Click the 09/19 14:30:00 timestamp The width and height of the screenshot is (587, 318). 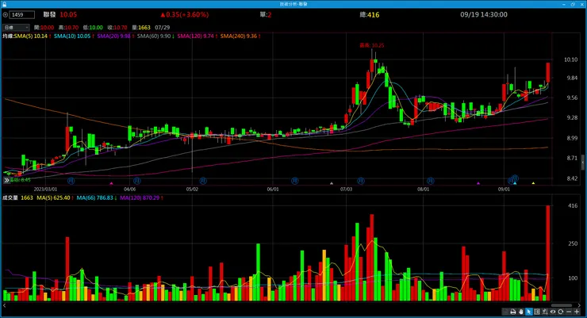[484, 15]
